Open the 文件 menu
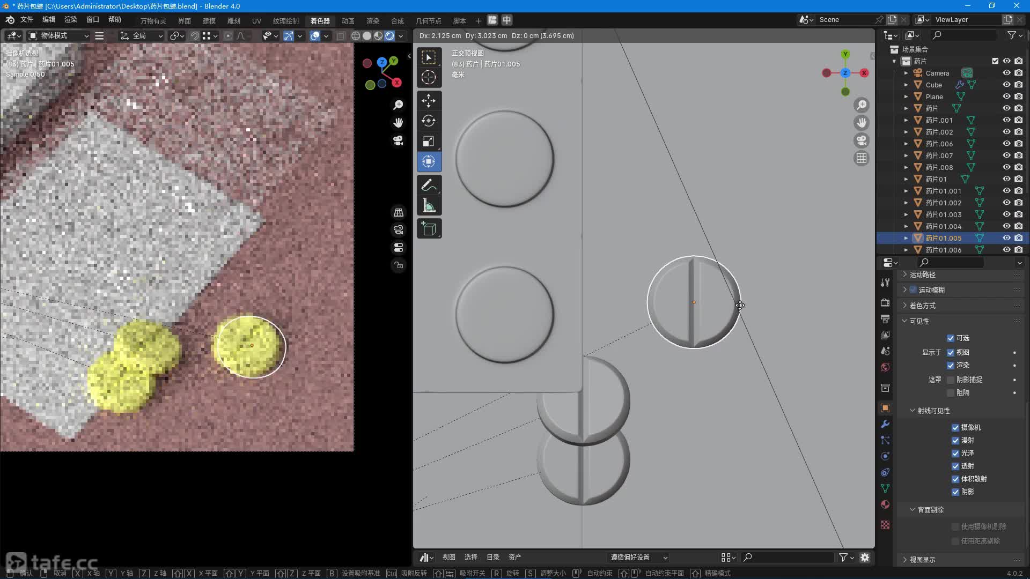This screenshot has width=1030, height=579. (x=26, y=19)
